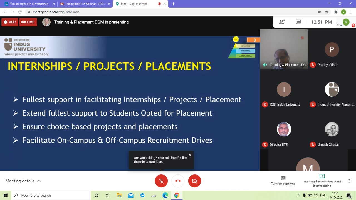Open the participants list icon
Image resolution: width=356 pixels, height=200 pixels.
[x=282, y=22]
